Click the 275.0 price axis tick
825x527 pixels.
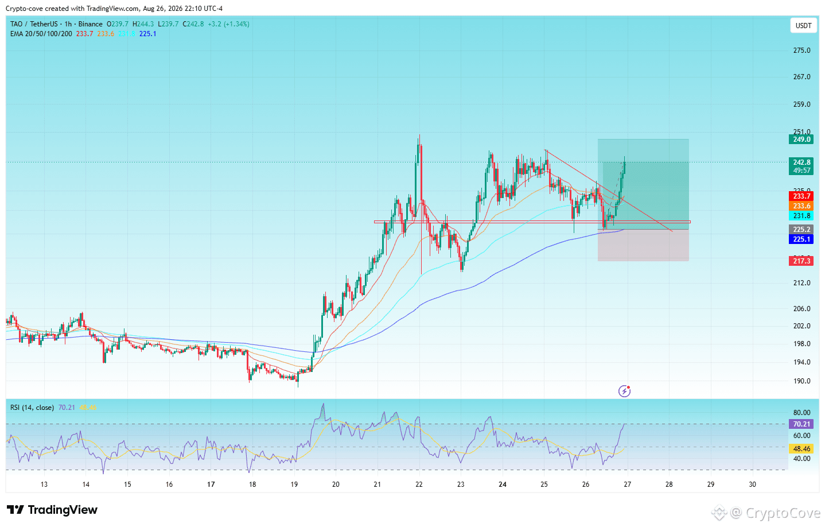[x=801, y=51]
